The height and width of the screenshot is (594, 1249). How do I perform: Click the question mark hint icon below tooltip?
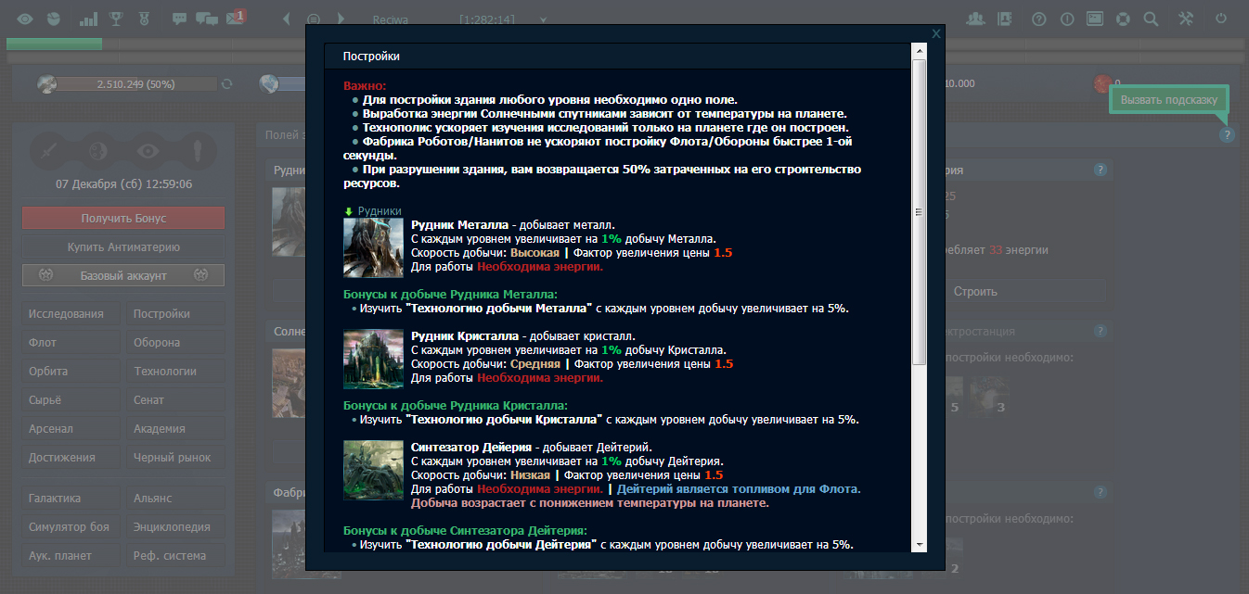[1228, 135]
